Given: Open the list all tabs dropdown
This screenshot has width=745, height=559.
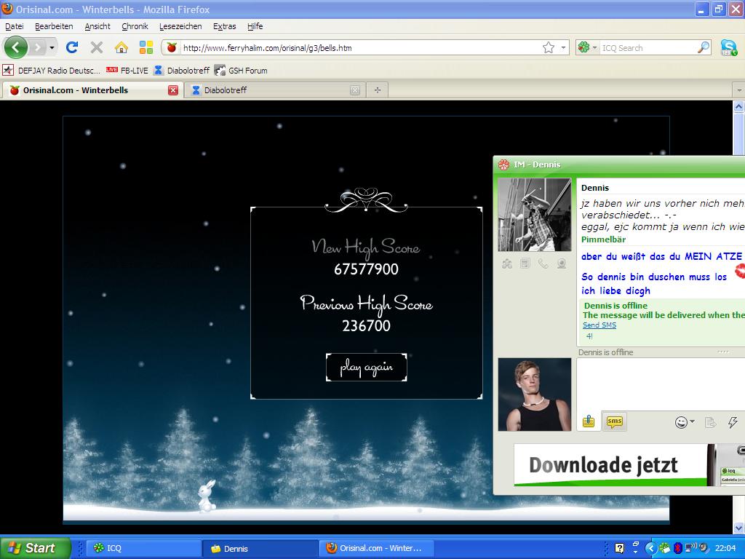Looking at the screenshot, I should point(738,90).
